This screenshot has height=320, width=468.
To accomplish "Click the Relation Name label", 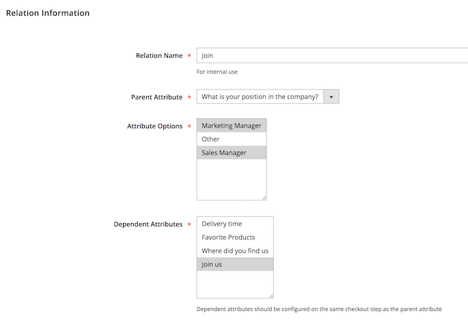I will 159,56.
